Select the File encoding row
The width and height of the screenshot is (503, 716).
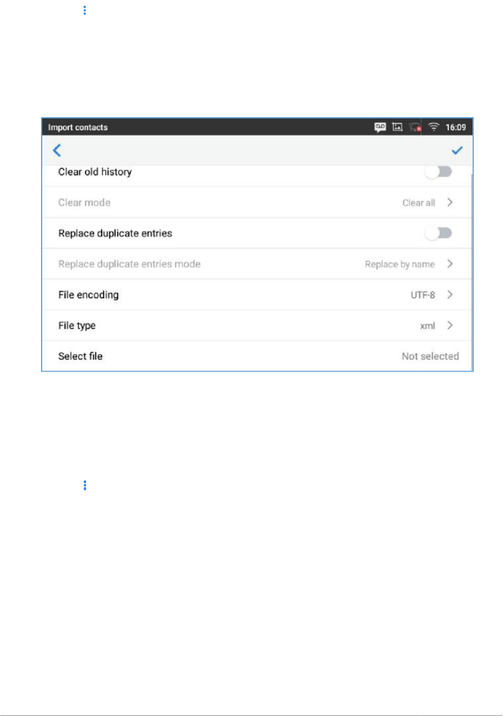click(x=256, y=295)
